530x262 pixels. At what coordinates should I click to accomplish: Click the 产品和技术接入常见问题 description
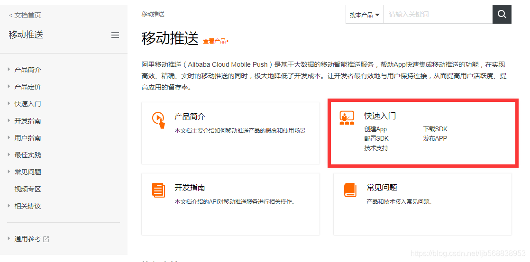[400, 202]
